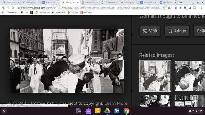The image size is (205, 115).
Task: Switch to the Study Guide tab
Action: 148,3
